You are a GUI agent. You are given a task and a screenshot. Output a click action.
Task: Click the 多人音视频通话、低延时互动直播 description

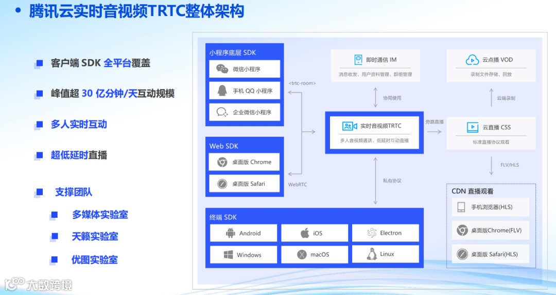[x=374, y=141]
